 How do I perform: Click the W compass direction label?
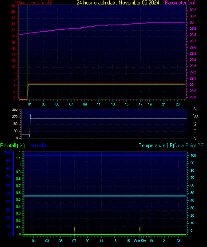[x=195, y=117]
